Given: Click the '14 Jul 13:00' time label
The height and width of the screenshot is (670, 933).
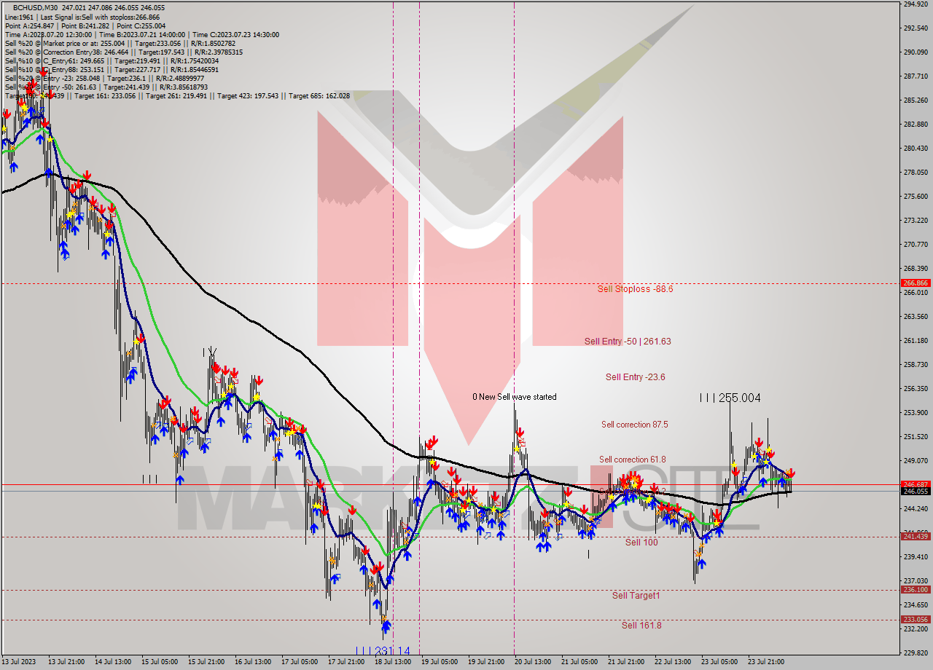Looking at the screenshot, I should [x=113, y=662].
